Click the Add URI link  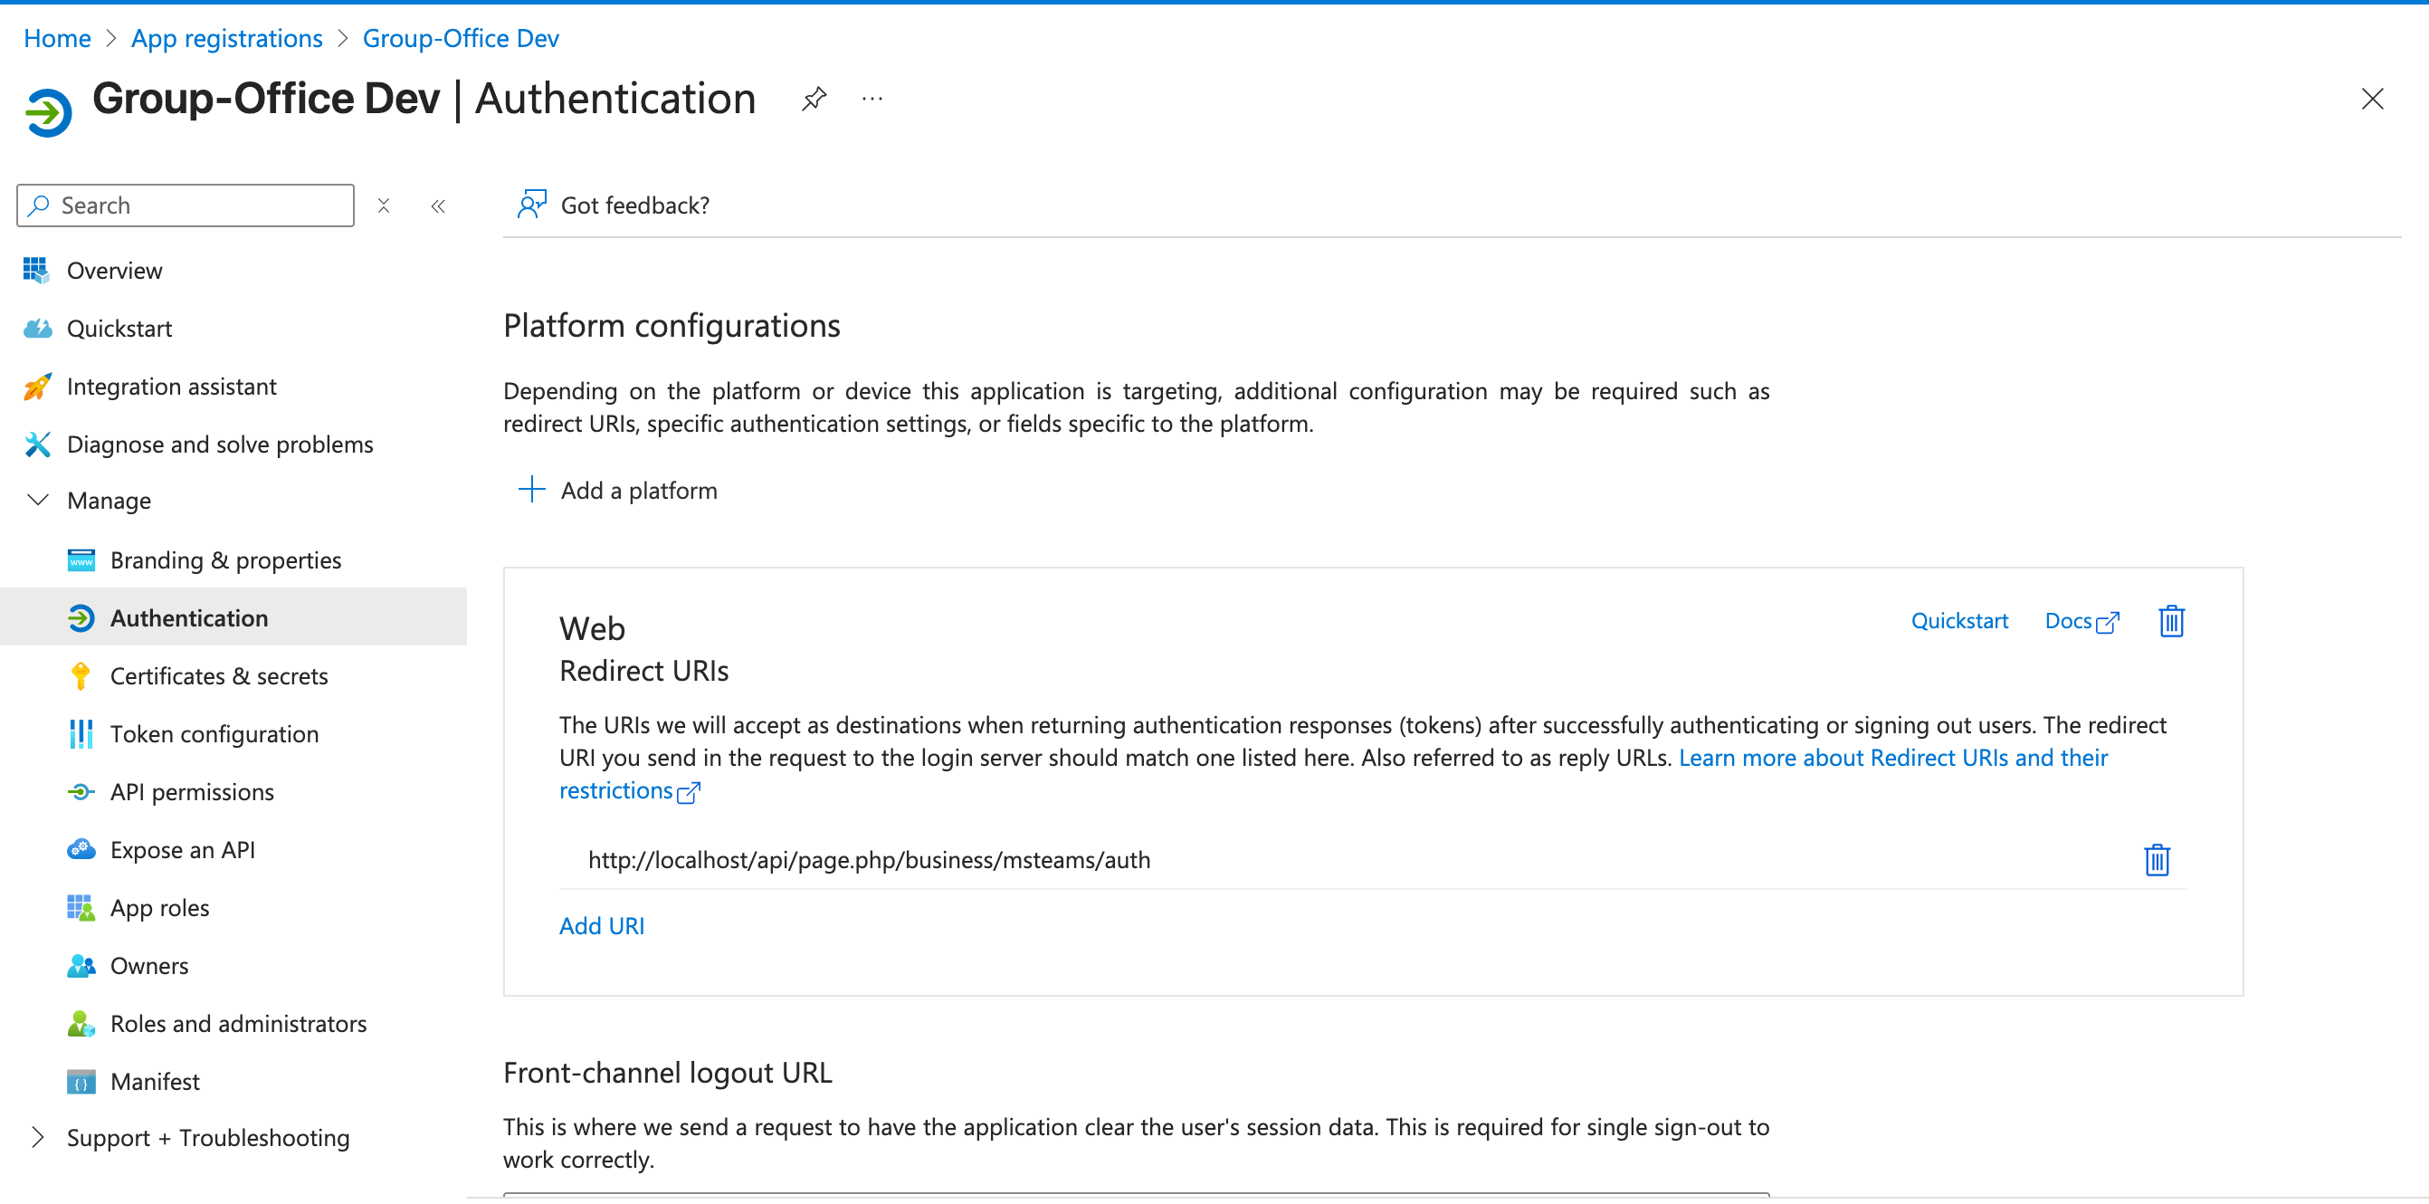click(x=602, y=926)
